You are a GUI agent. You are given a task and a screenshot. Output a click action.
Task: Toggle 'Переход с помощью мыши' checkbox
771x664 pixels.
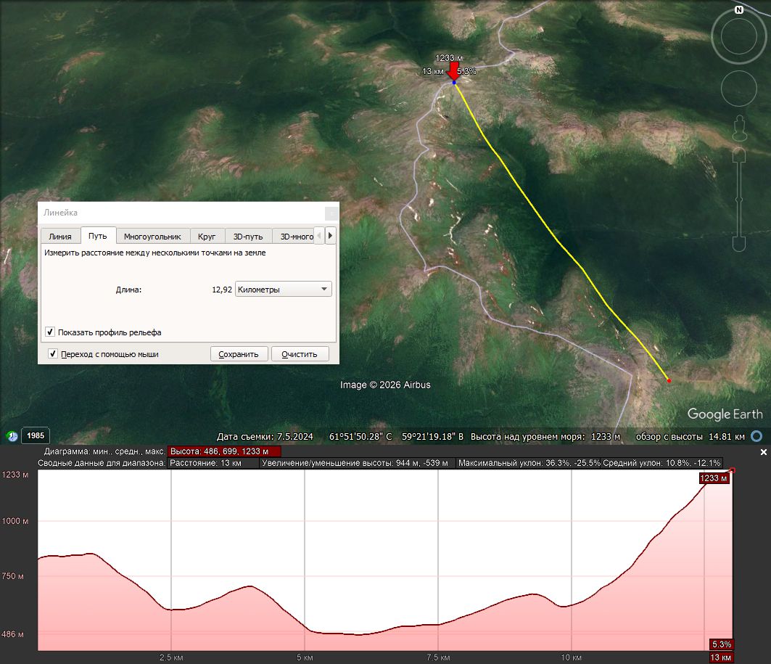click(x=53, y=353)
